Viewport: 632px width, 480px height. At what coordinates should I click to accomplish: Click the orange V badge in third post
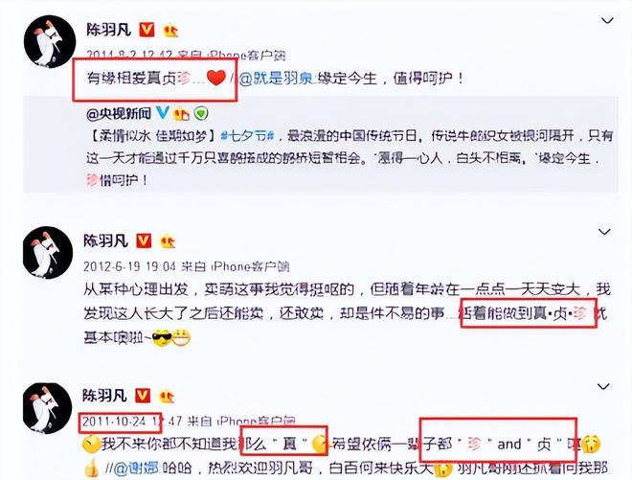pos(142,396)
